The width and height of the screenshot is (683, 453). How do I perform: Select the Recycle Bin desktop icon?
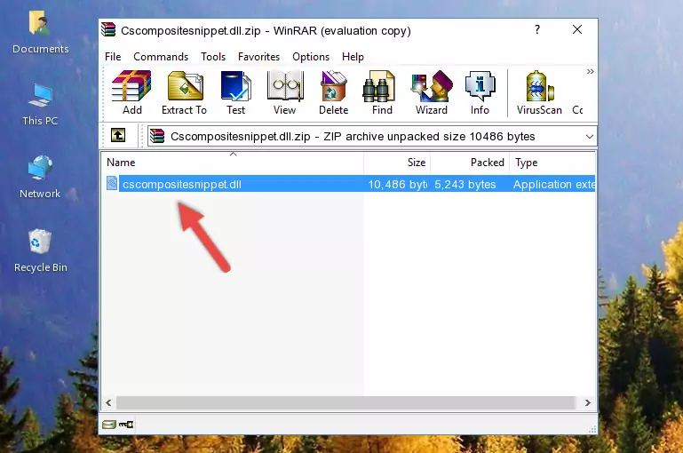tap(41, 250)
